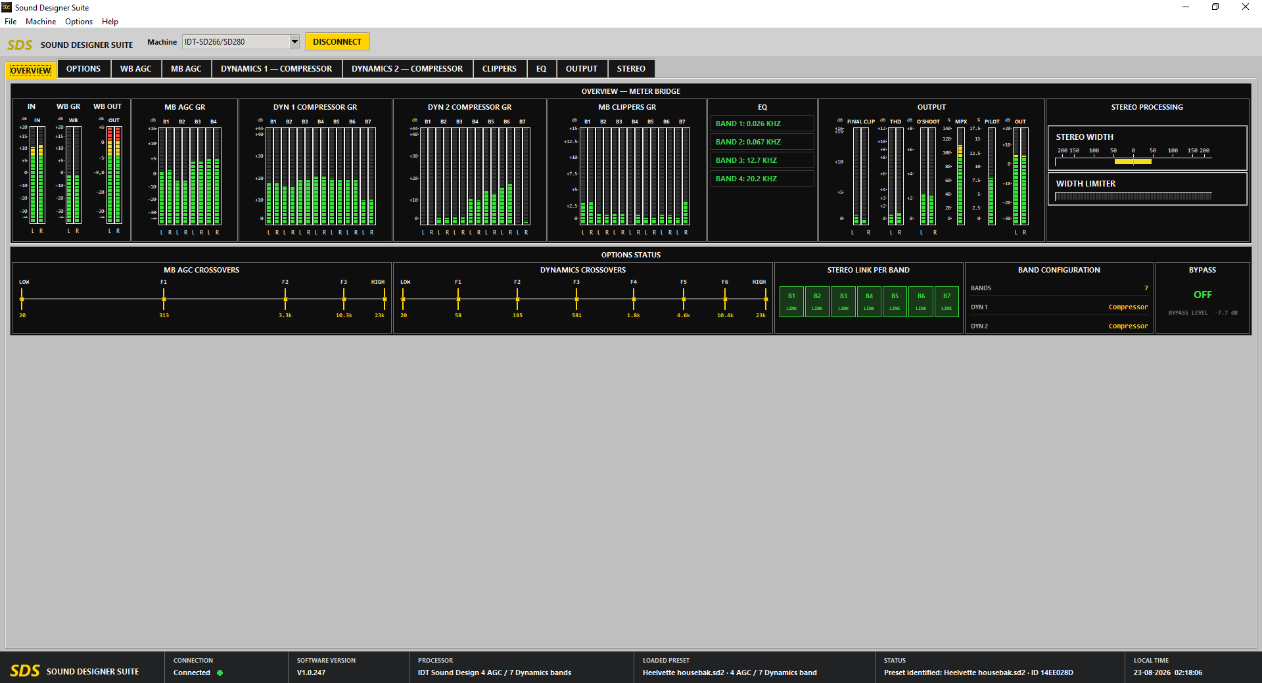Click the SDS logo in header
Viewport: 1262px width, 683px height.
coord(20,45)
